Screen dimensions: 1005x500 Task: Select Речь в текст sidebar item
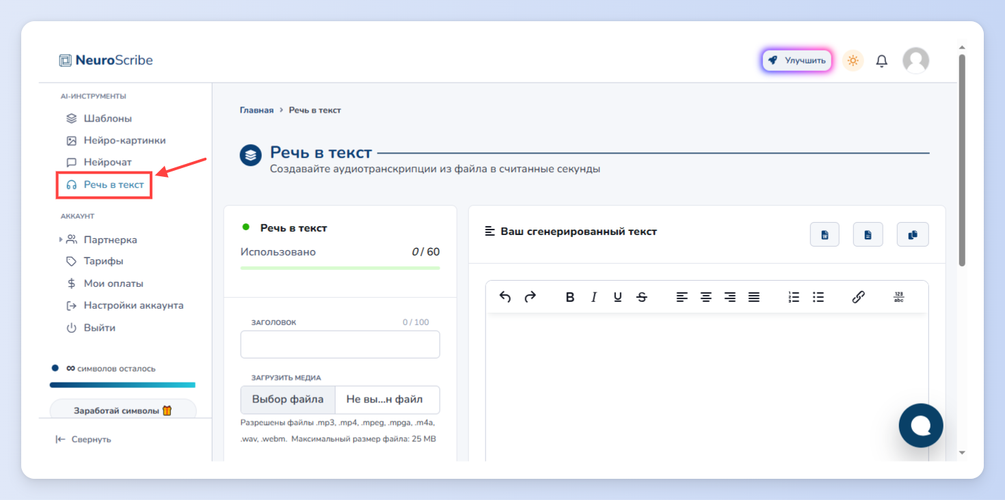point(105,184)
